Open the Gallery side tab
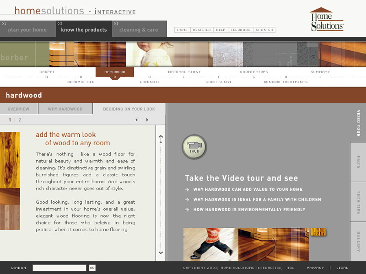 tap(358, 242)
